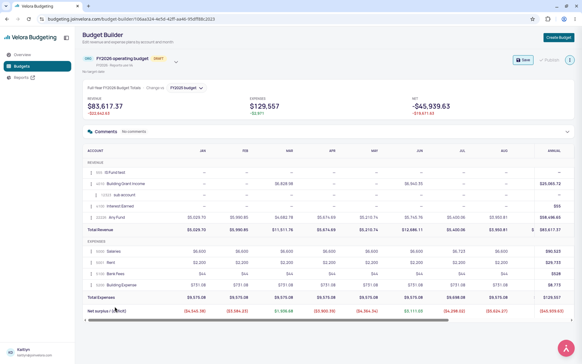This screenshot has height=364, width=582.
Task: Save the budget
Action: click(523, 60)
